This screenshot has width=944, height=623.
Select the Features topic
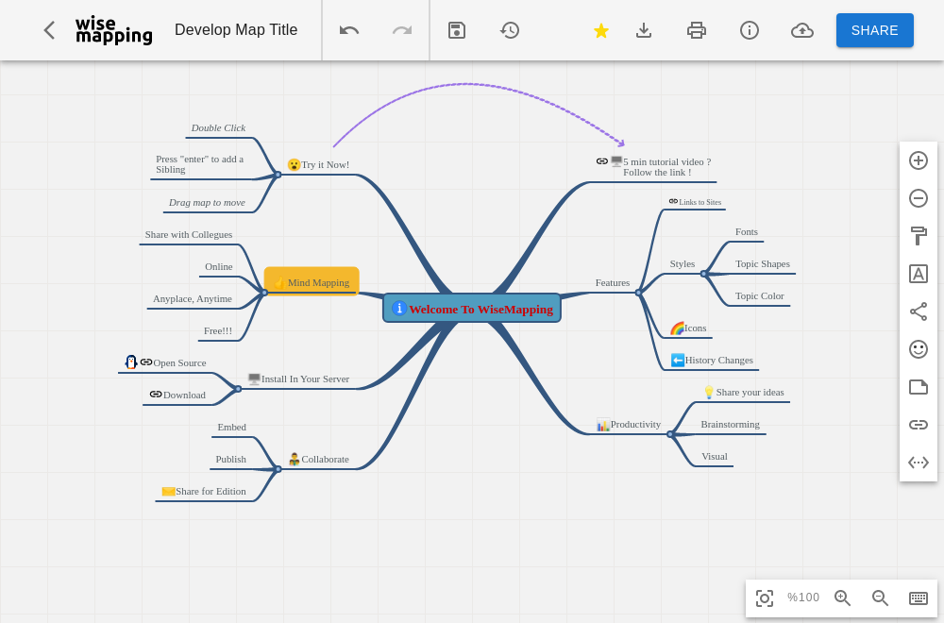click(613, 283)
